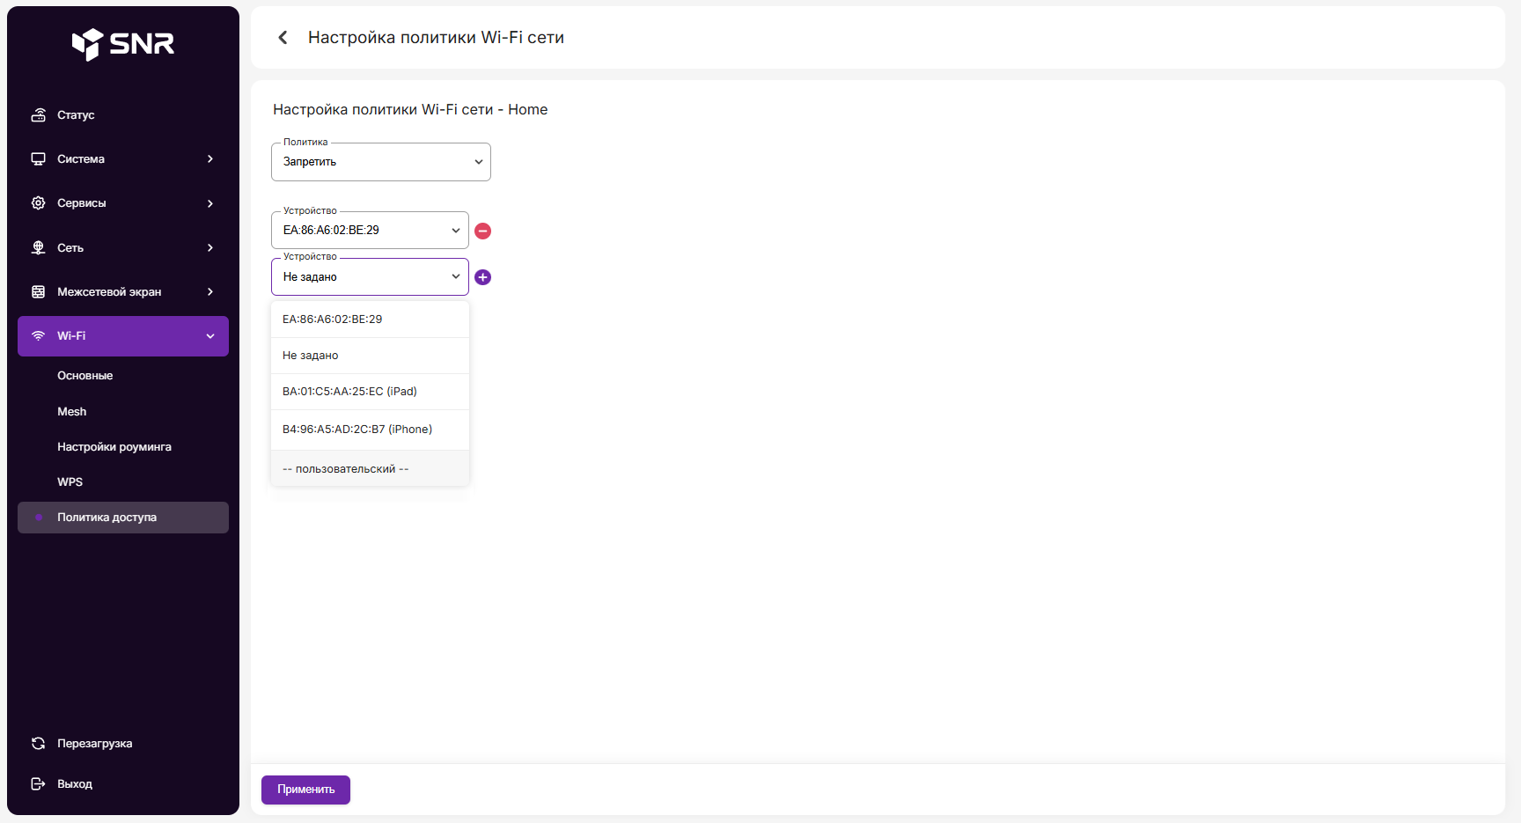Viewport: 1521px width, 823px height.
Task: Add device with purple plus icon
Action: (x=482, y=277)
